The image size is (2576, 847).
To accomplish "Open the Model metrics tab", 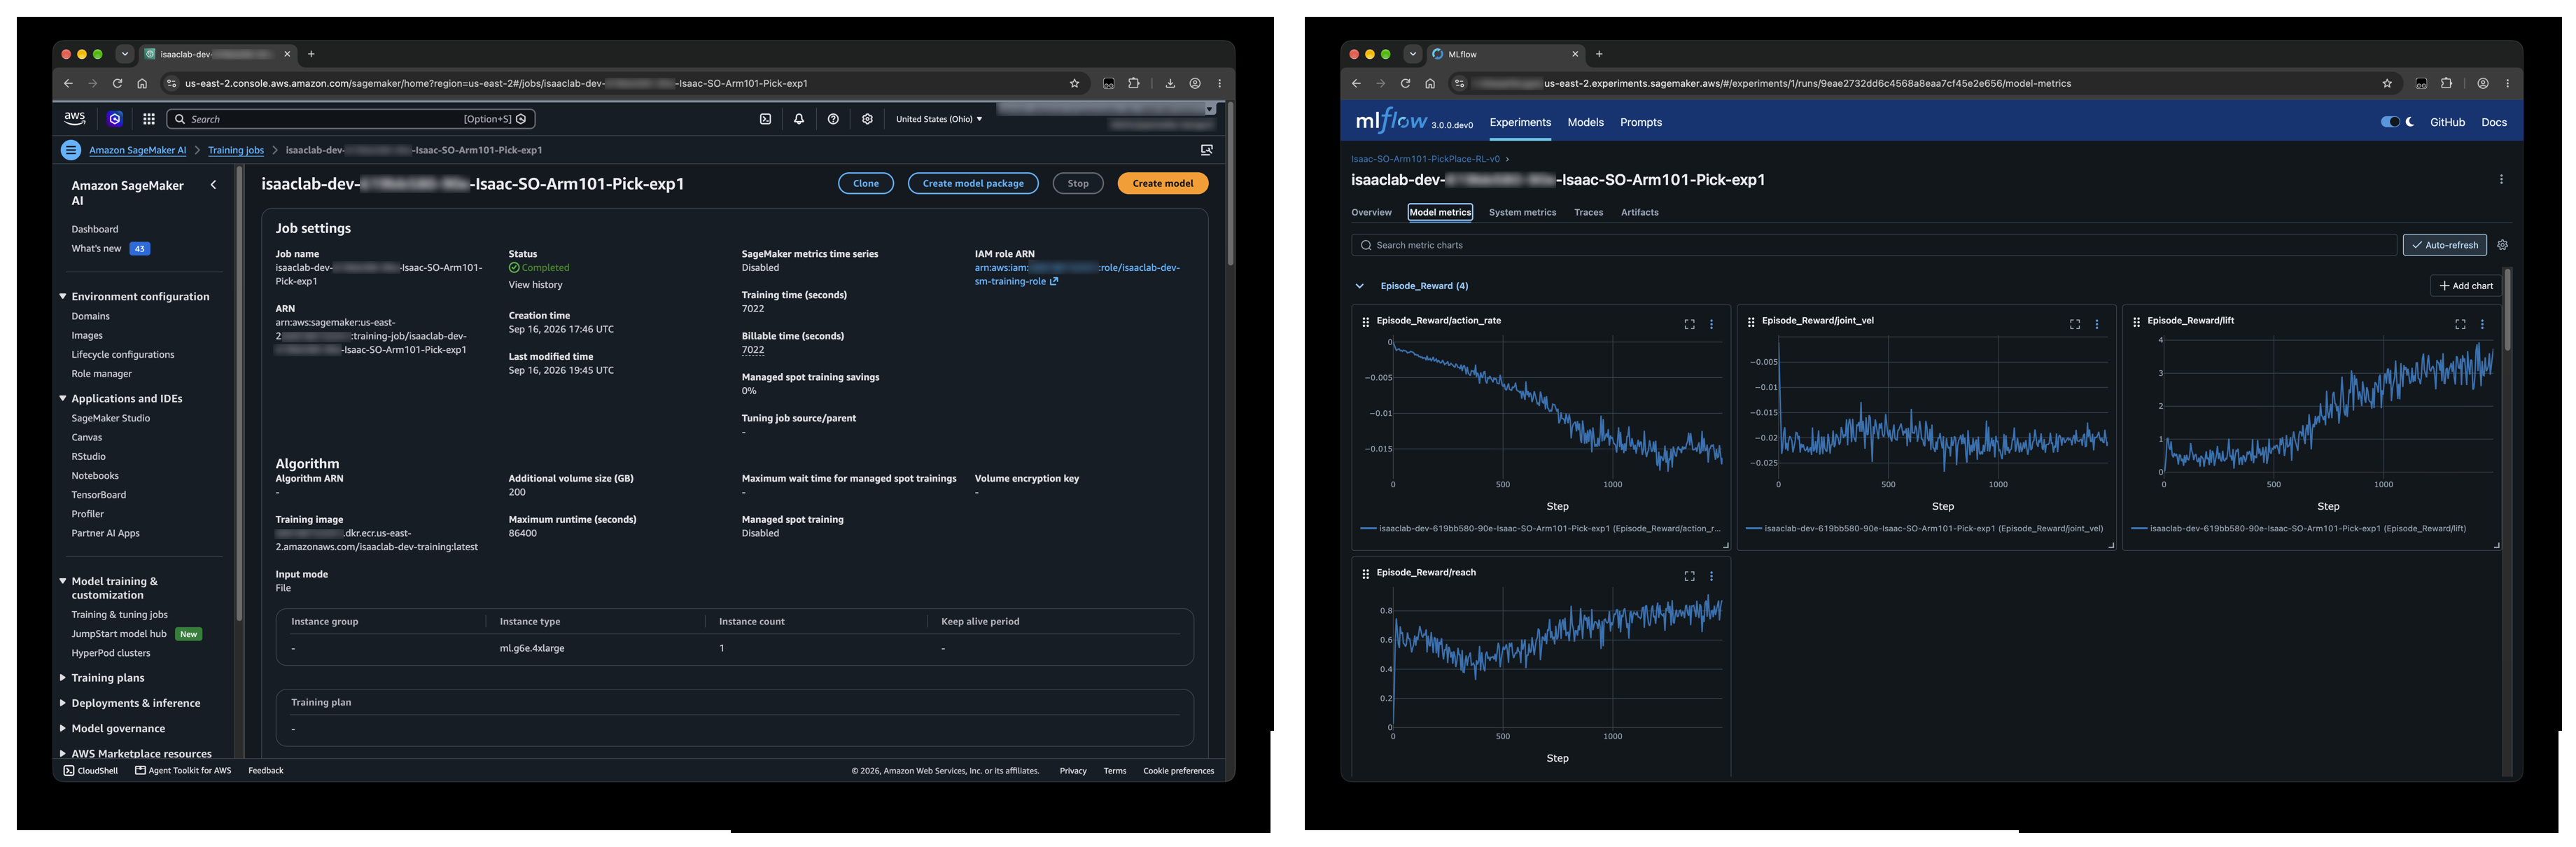I will pyautogui.click(x=1440, y=212).
